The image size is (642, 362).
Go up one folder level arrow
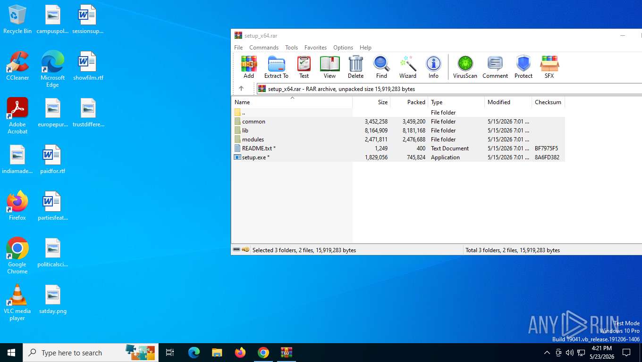coord(241,89)
